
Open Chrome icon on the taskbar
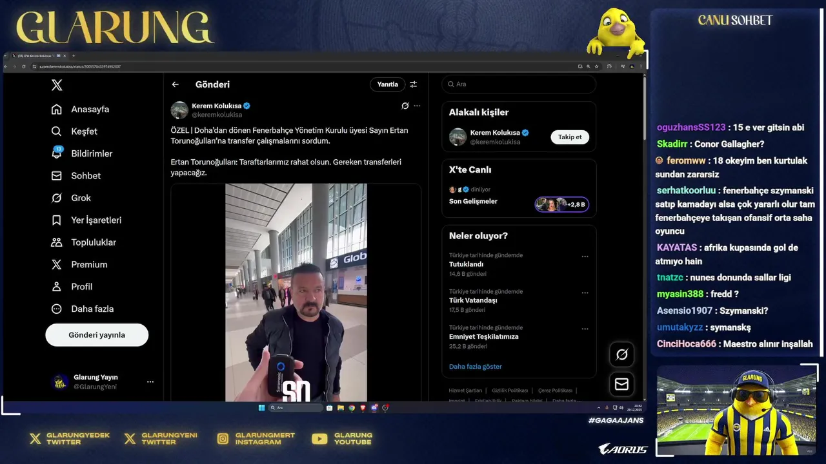pyautogui.click(x=352, y=408)
